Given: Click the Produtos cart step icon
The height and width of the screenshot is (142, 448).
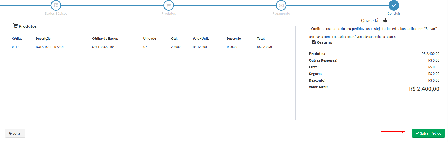Looking at the screenshot, I should (x=169, y=5).
